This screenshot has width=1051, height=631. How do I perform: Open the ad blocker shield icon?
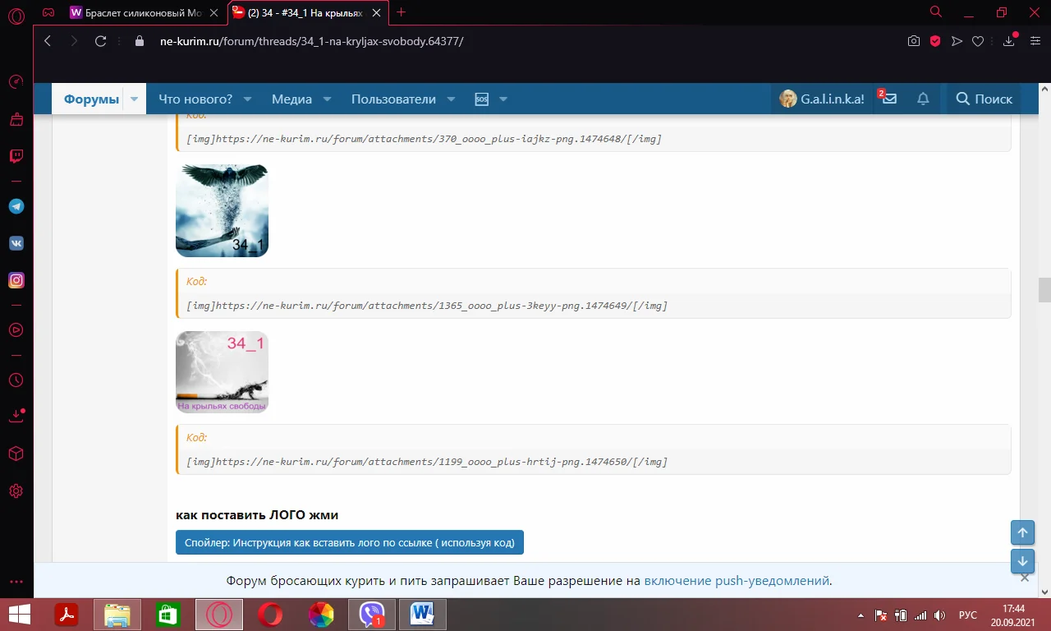(x=934, y=41)
